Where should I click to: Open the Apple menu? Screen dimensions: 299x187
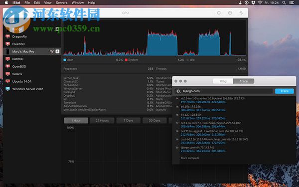point(6,2)
